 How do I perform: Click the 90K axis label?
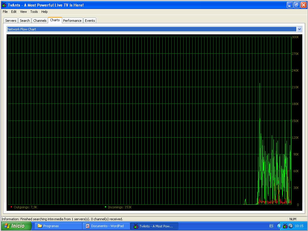click(x=296, y=154)
